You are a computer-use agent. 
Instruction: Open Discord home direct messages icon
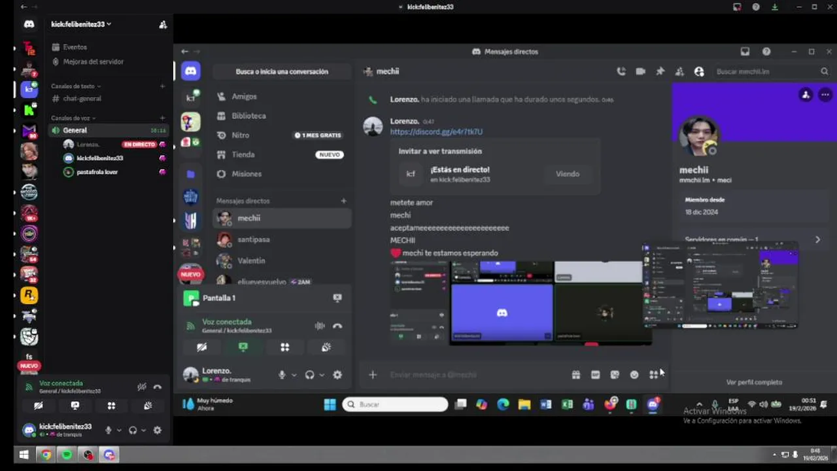tap(191, 71)
